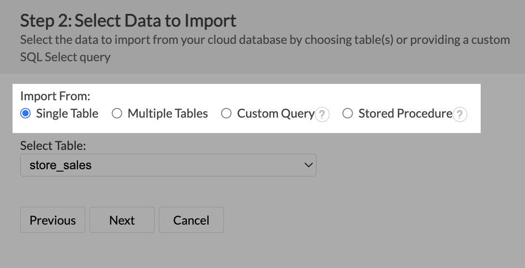The image size is (525, 268).
Task: Go back with the Previous button
Action: pos(52,220)
